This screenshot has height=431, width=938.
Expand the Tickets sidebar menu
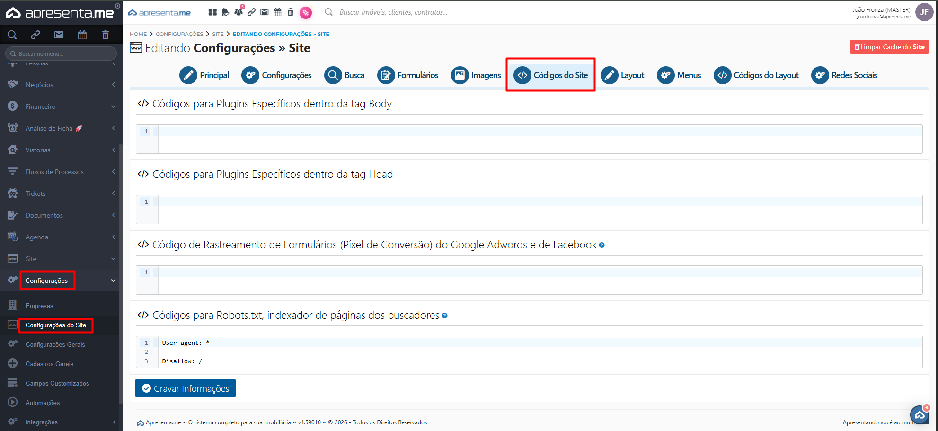pyautogui.click(x=61, y=194)
